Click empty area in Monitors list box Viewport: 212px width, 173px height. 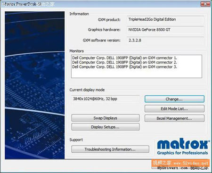(x=137, y=74)
